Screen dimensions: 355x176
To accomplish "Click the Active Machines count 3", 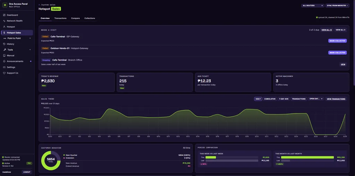I will click(277, 81).
